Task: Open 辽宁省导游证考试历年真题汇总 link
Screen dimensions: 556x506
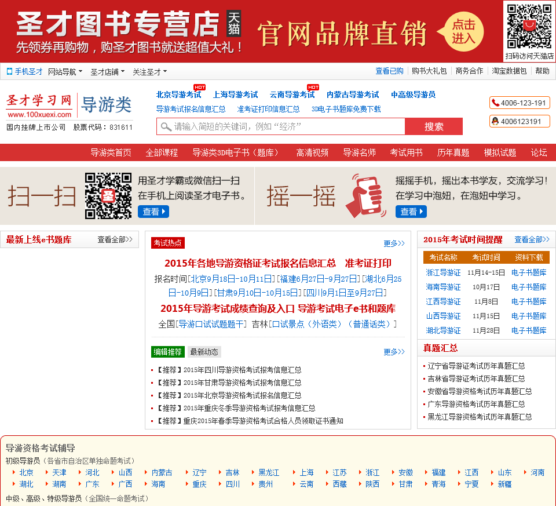Action: click(476, 366)
